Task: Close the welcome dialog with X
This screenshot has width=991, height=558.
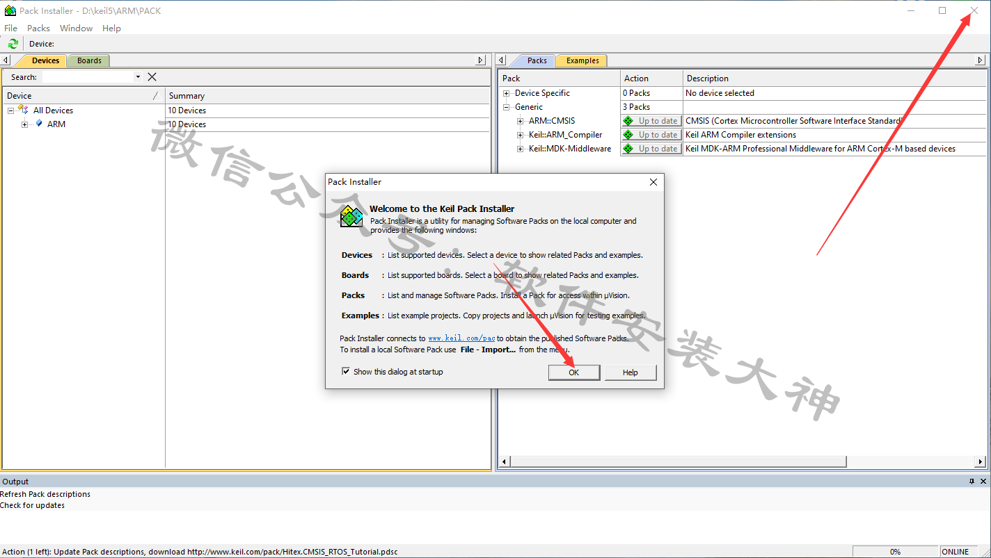Action: [x=653, y=182]
